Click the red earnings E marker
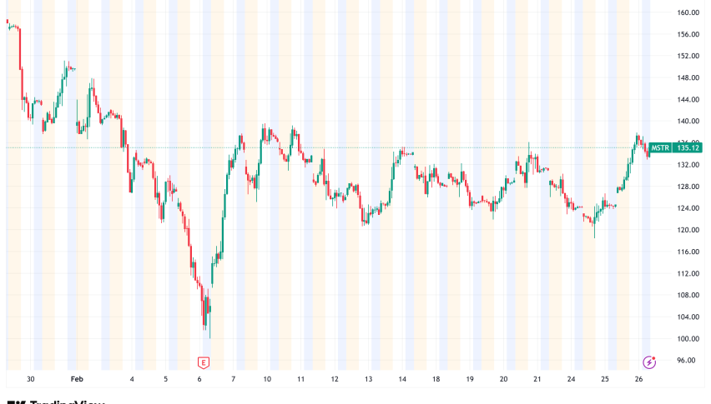 point(203,362)
